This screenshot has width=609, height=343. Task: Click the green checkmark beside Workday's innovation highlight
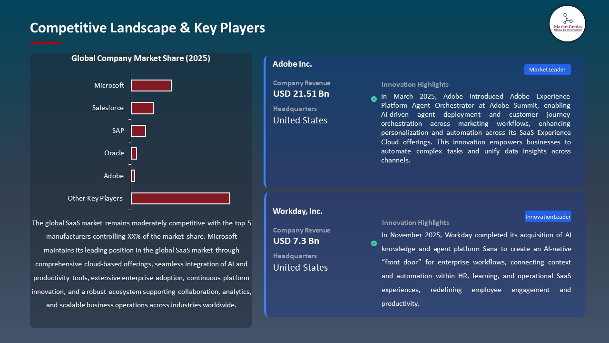374,243
